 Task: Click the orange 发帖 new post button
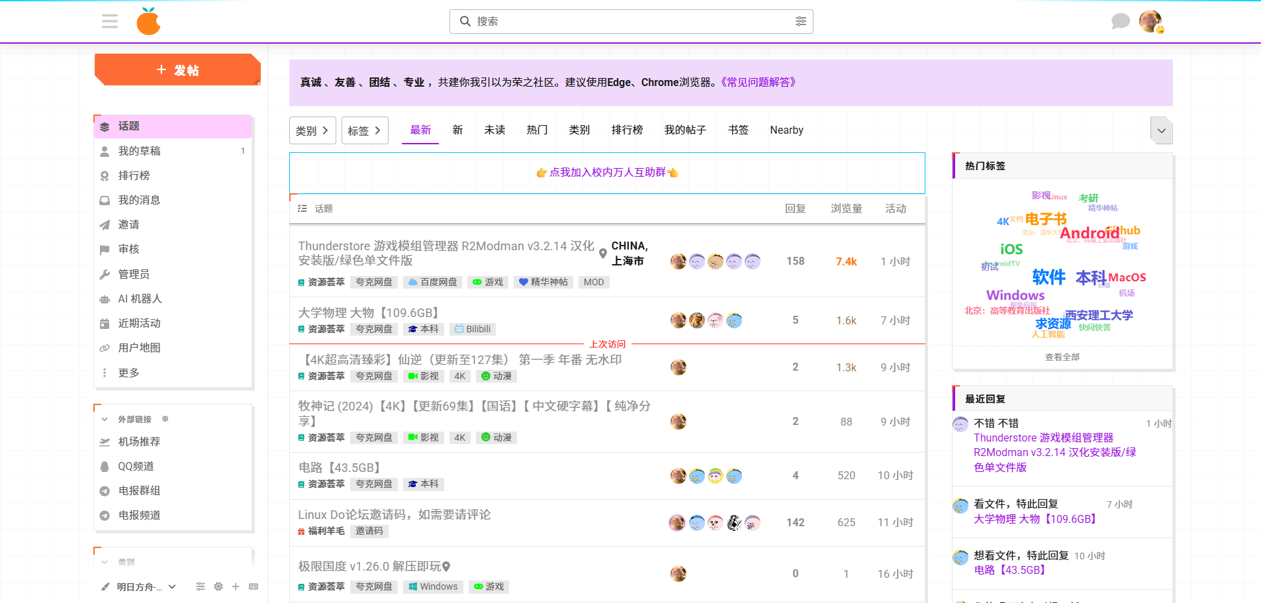[177, 70]
